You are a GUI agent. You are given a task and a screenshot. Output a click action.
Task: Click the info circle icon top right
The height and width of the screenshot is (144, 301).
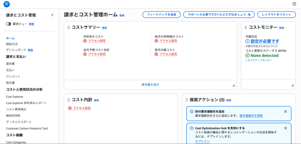tap(294, 4)
